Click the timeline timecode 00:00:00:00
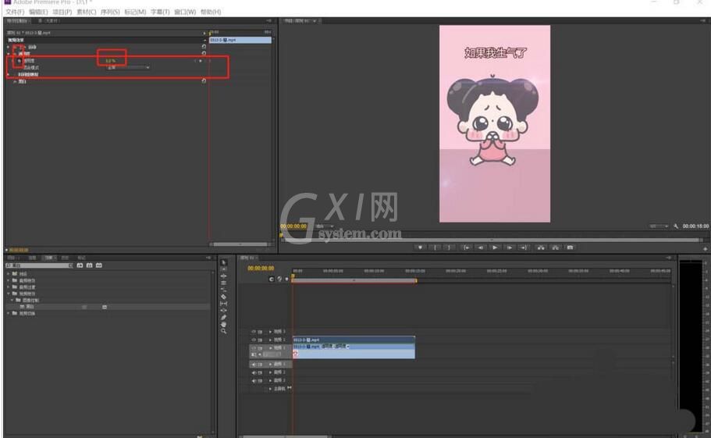711x438 pixels. (x=261, y=268)
